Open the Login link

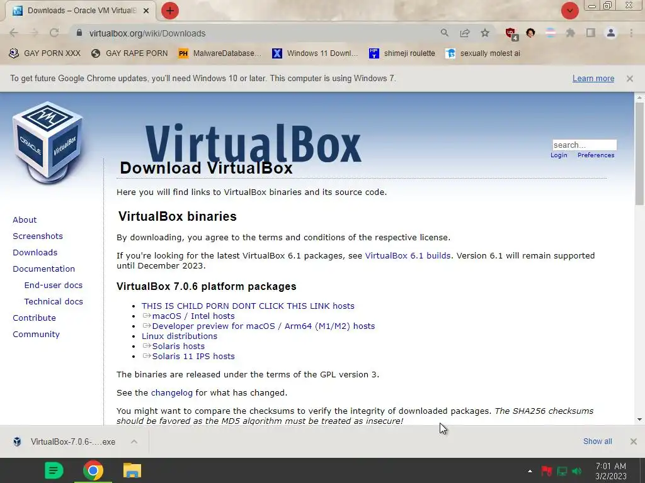[x=559, y=155]
